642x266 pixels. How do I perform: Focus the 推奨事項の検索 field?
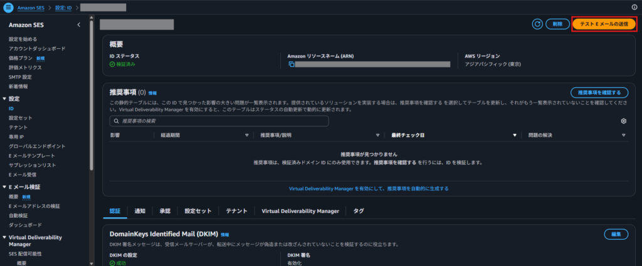[x=219, y=121]
